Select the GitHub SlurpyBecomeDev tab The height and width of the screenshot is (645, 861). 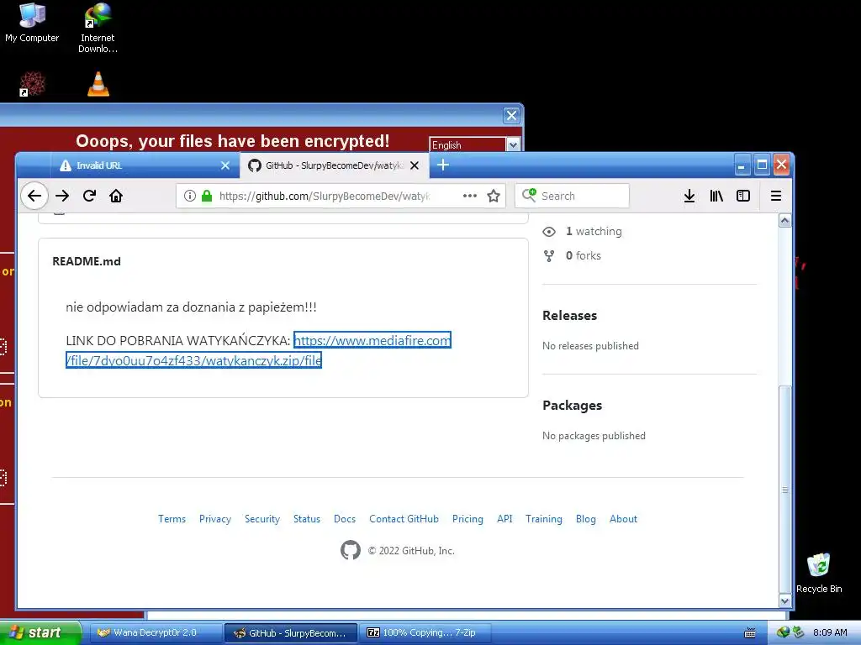point(335,165)
